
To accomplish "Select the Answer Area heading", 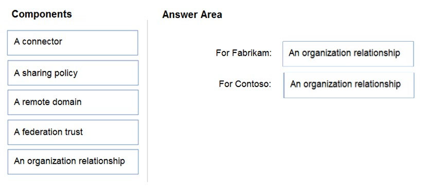I will [192, 14].
